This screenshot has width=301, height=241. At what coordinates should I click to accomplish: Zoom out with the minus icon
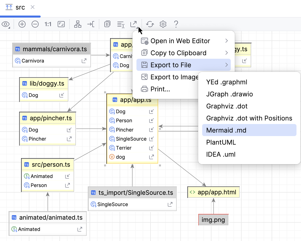(x=35, y=24)
